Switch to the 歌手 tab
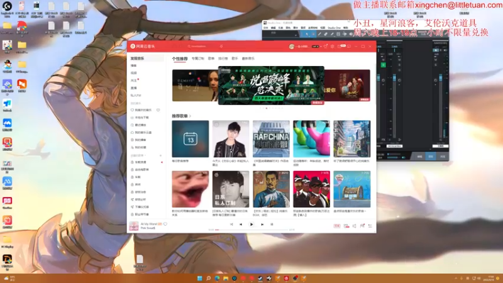Viewport: 503px width, 283px height. (x=235, y=58)
